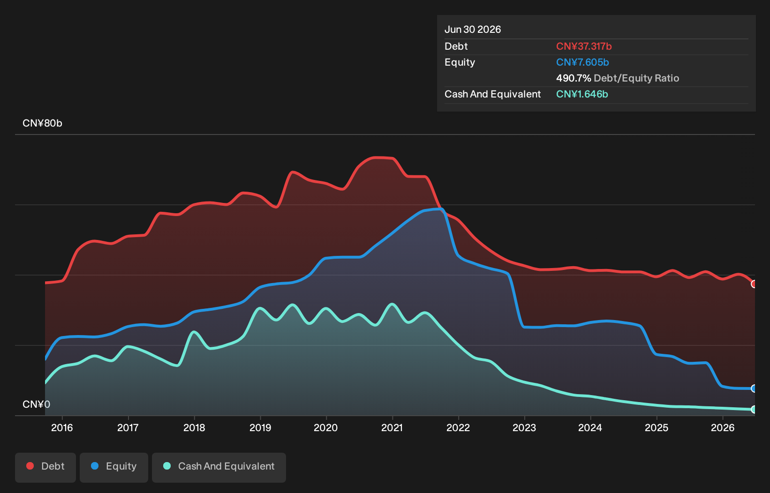The height and width of the screenshot is (493, 770).
Task: Click the Cash And Equivalent tooltip label
Action: tap(492, 94)
